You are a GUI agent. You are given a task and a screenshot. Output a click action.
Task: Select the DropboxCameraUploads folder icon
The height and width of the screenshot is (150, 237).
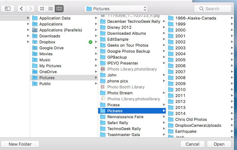[x=171, y=125]
